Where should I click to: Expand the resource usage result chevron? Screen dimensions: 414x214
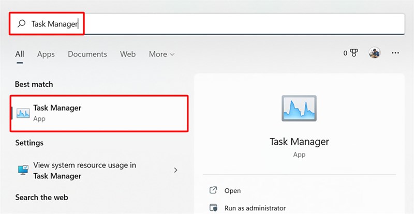tap(175, 170)
